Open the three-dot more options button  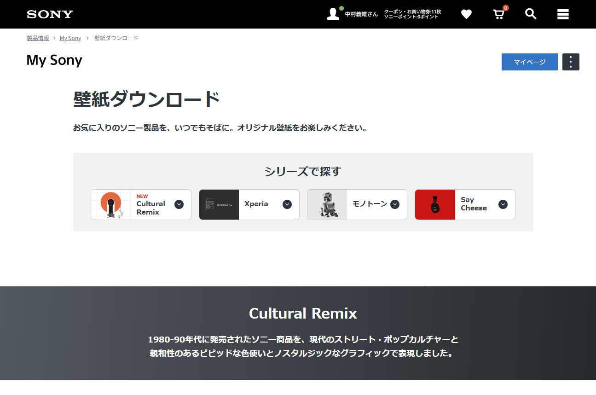tap(571, 62)
